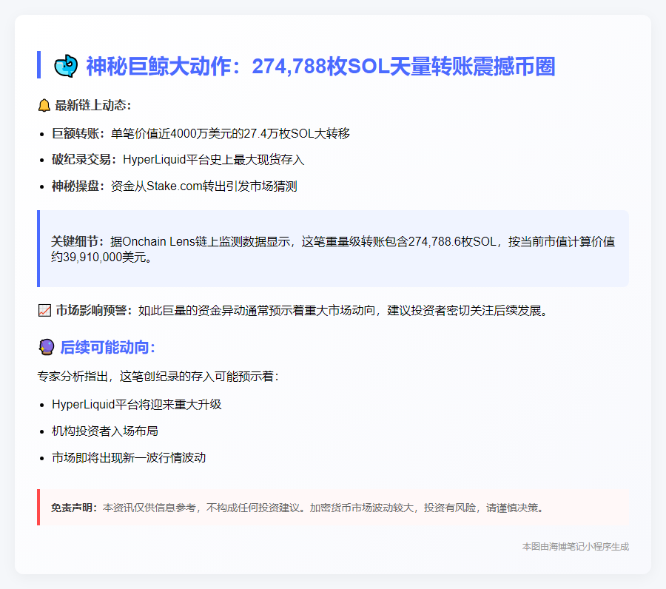The image size is (666, 589).
Task: Click the 市场影响预警 sentence
Action: click(302, 311)
